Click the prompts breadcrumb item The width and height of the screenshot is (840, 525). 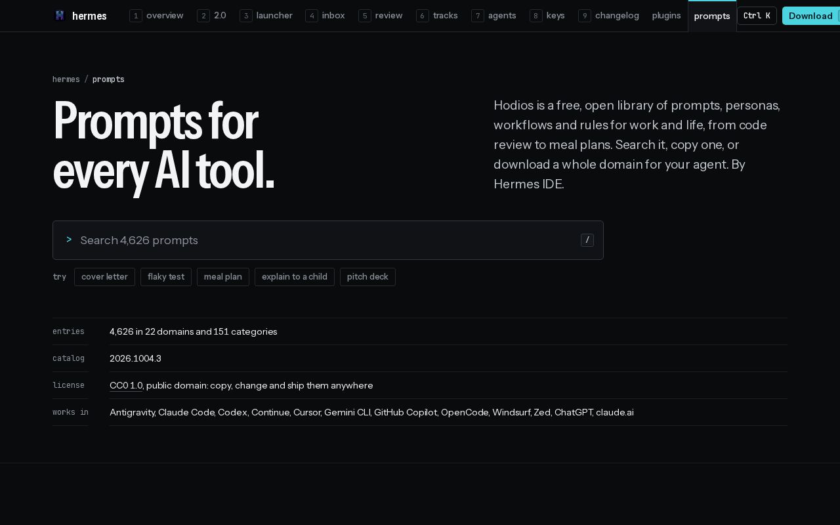coord(108,79)
